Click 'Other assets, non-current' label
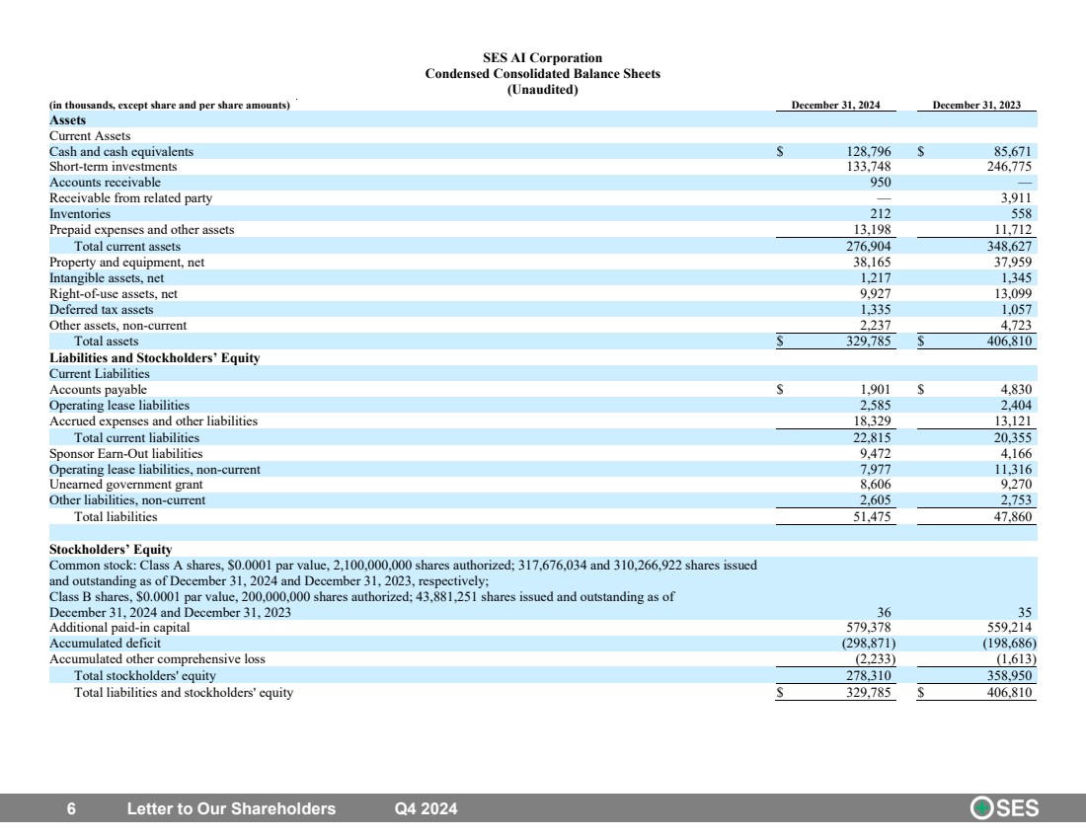1086x838 pixels. pyautogui.click(x=117, y=326)
